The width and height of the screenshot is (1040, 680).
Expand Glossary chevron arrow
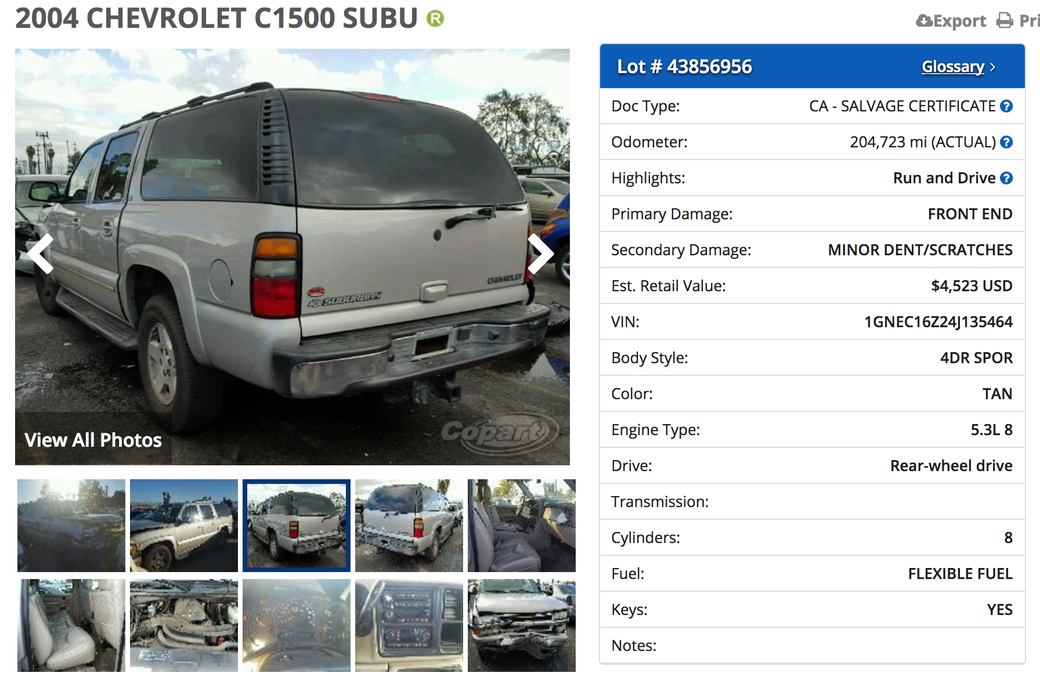tap(993, 67)
